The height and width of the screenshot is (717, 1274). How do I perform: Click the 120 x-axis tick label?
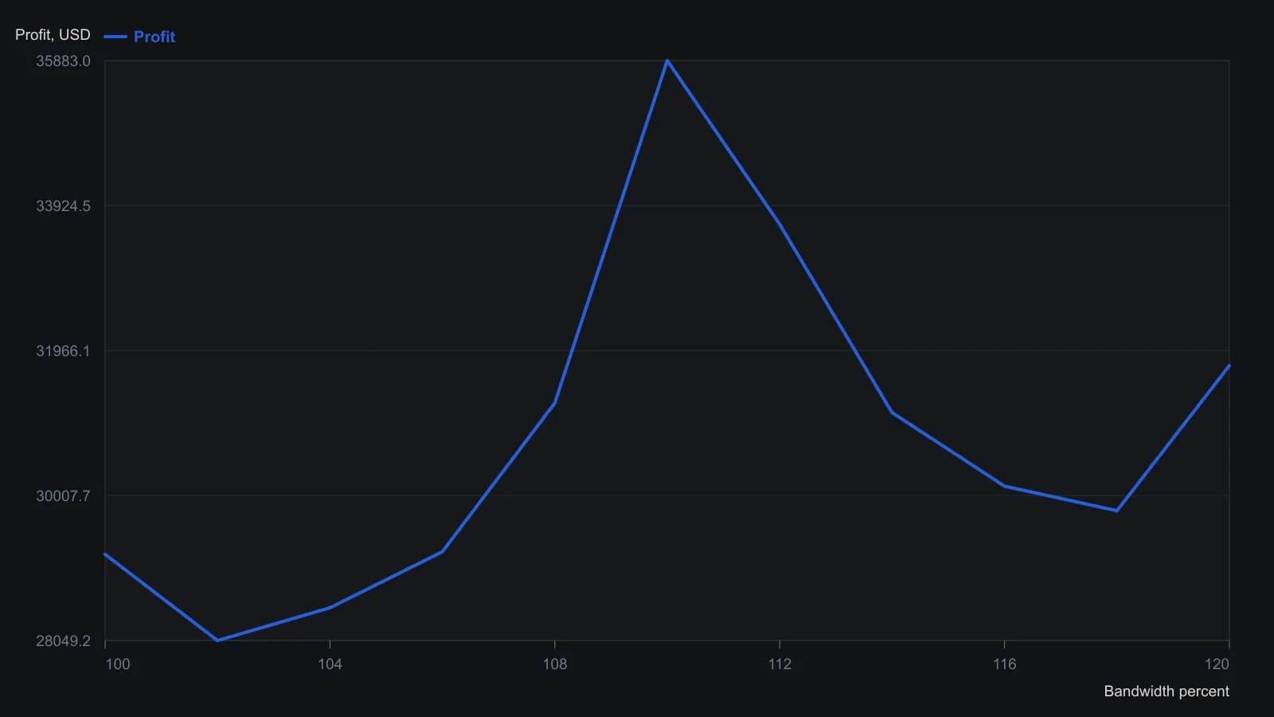1217,664
